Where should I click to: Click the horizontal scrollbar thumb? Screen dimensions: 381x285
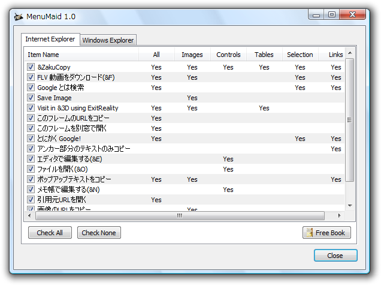pyautogui.click(x=180, y=215)
